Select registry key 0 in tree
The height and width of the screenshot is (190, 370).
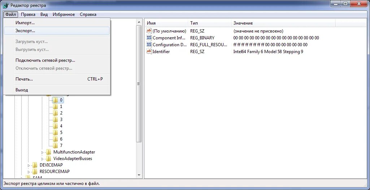coord(61,100)
